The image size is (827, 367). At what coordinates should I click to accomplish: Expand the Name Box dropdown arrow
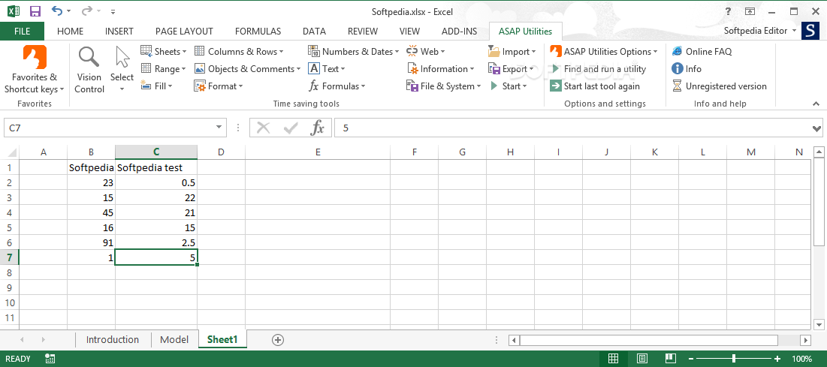219,128
